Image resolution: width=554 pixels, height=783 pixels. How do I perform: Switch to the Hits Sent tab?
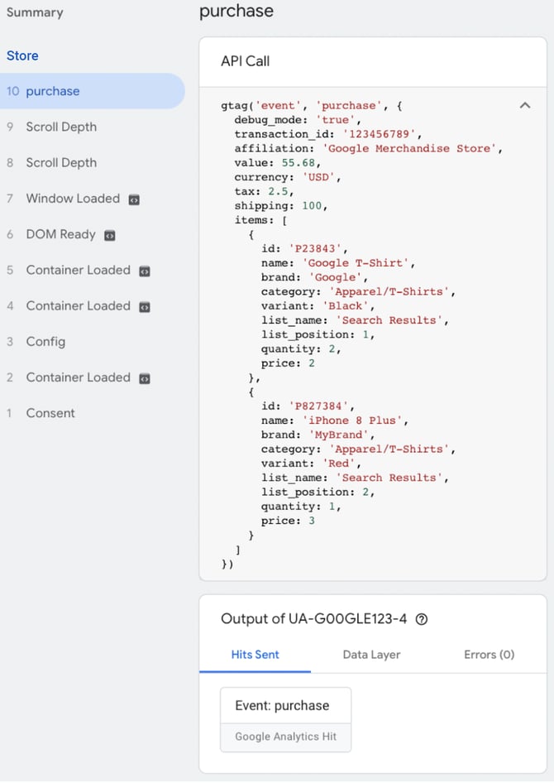pyautogui.click(x=255, y=654)
